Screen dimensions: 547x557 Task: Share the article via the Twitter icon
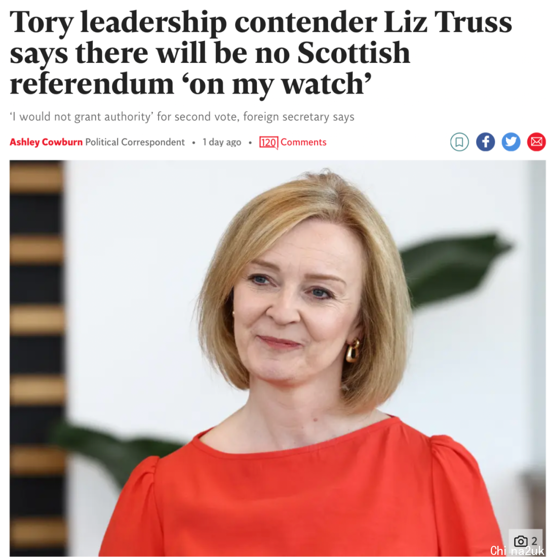point(511,142)
